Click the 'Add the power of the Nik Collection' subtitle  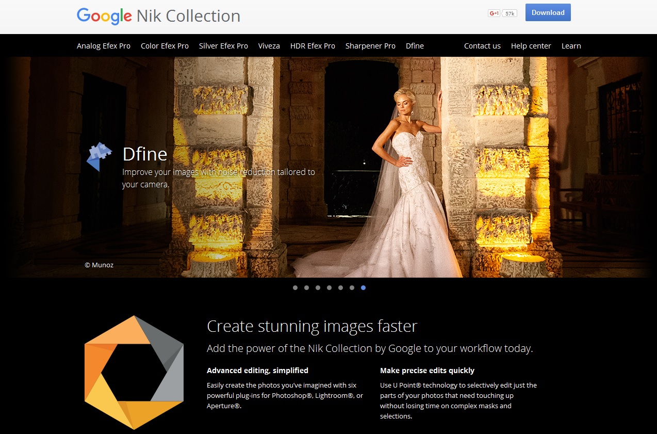(x=370, y=348)
